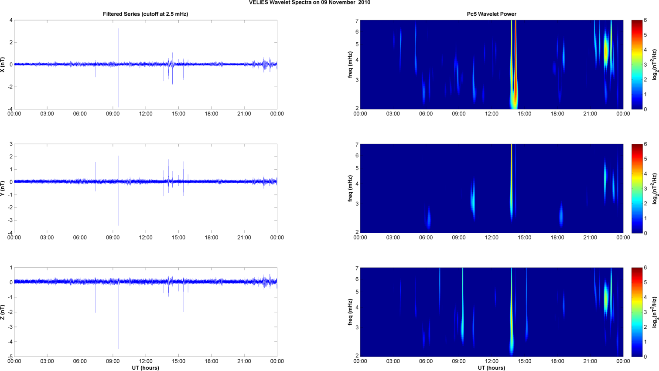This screenshot has height=371, width=659.
Task: Click the colorbar beside the top wavelet panel
Action: (637, 65)
